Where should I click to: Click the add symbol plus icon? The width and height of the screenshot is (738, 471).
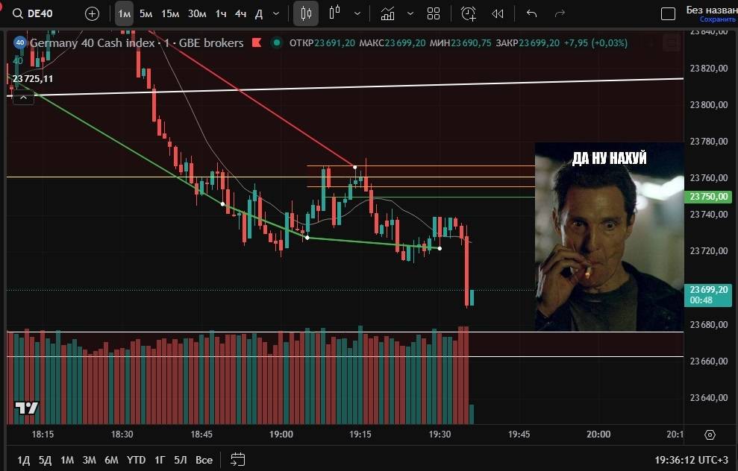pyautogui.click(x=92, y=13)
